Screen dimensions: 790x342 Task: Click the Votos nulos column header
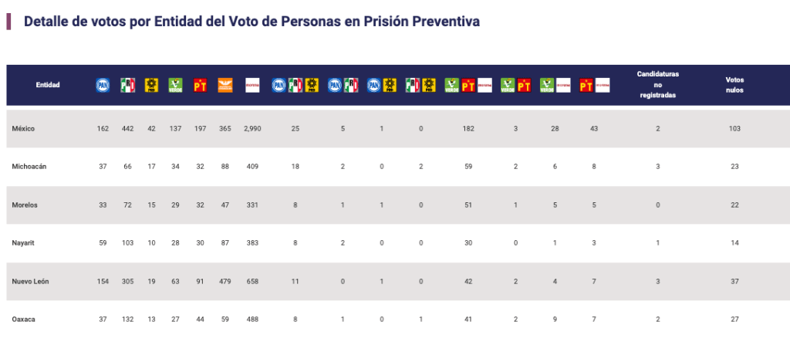(x=734, y=85)
